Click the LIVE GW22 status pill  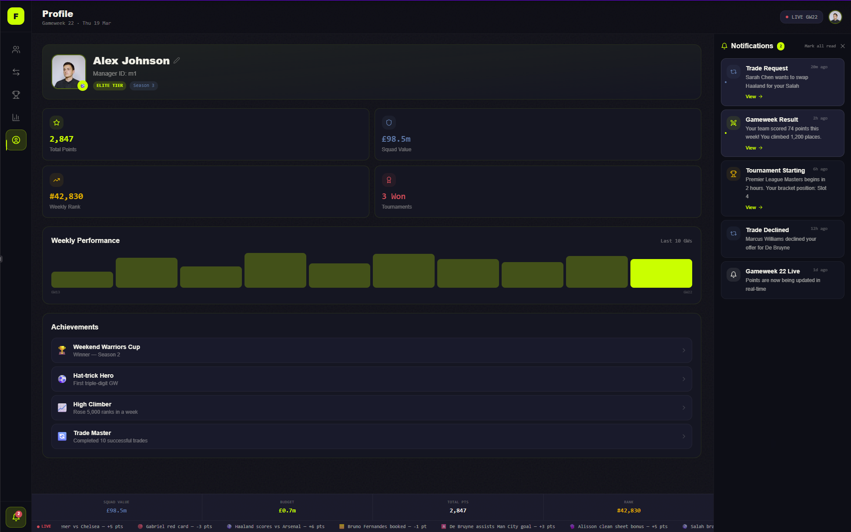click(801, 17)
